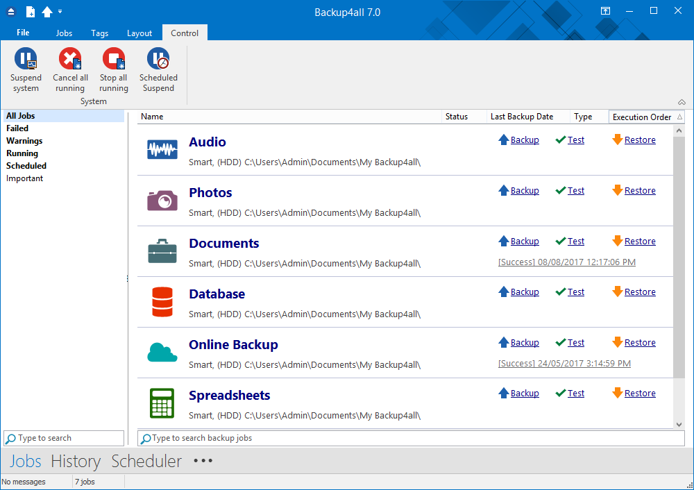
Task: Open the quick access toolbar dropdown arrow
Action: click(x=60, y=12)
